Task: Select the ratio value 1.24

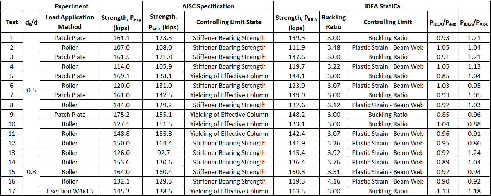Action: 474,153
